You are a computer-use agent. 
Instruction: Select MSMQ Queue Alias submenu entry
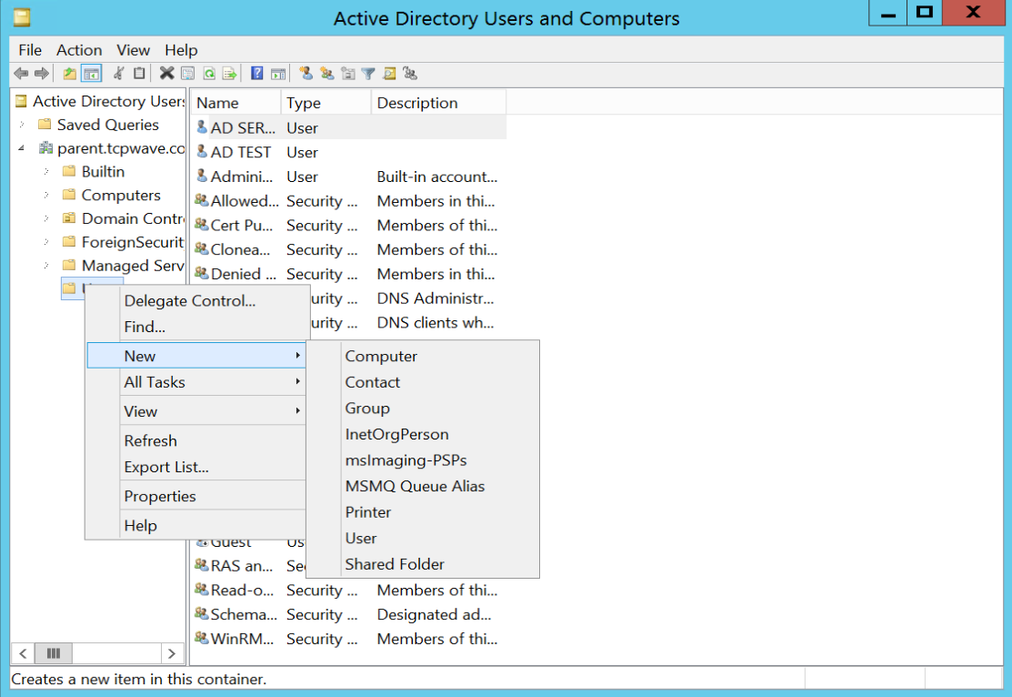[x=423, y=486]
